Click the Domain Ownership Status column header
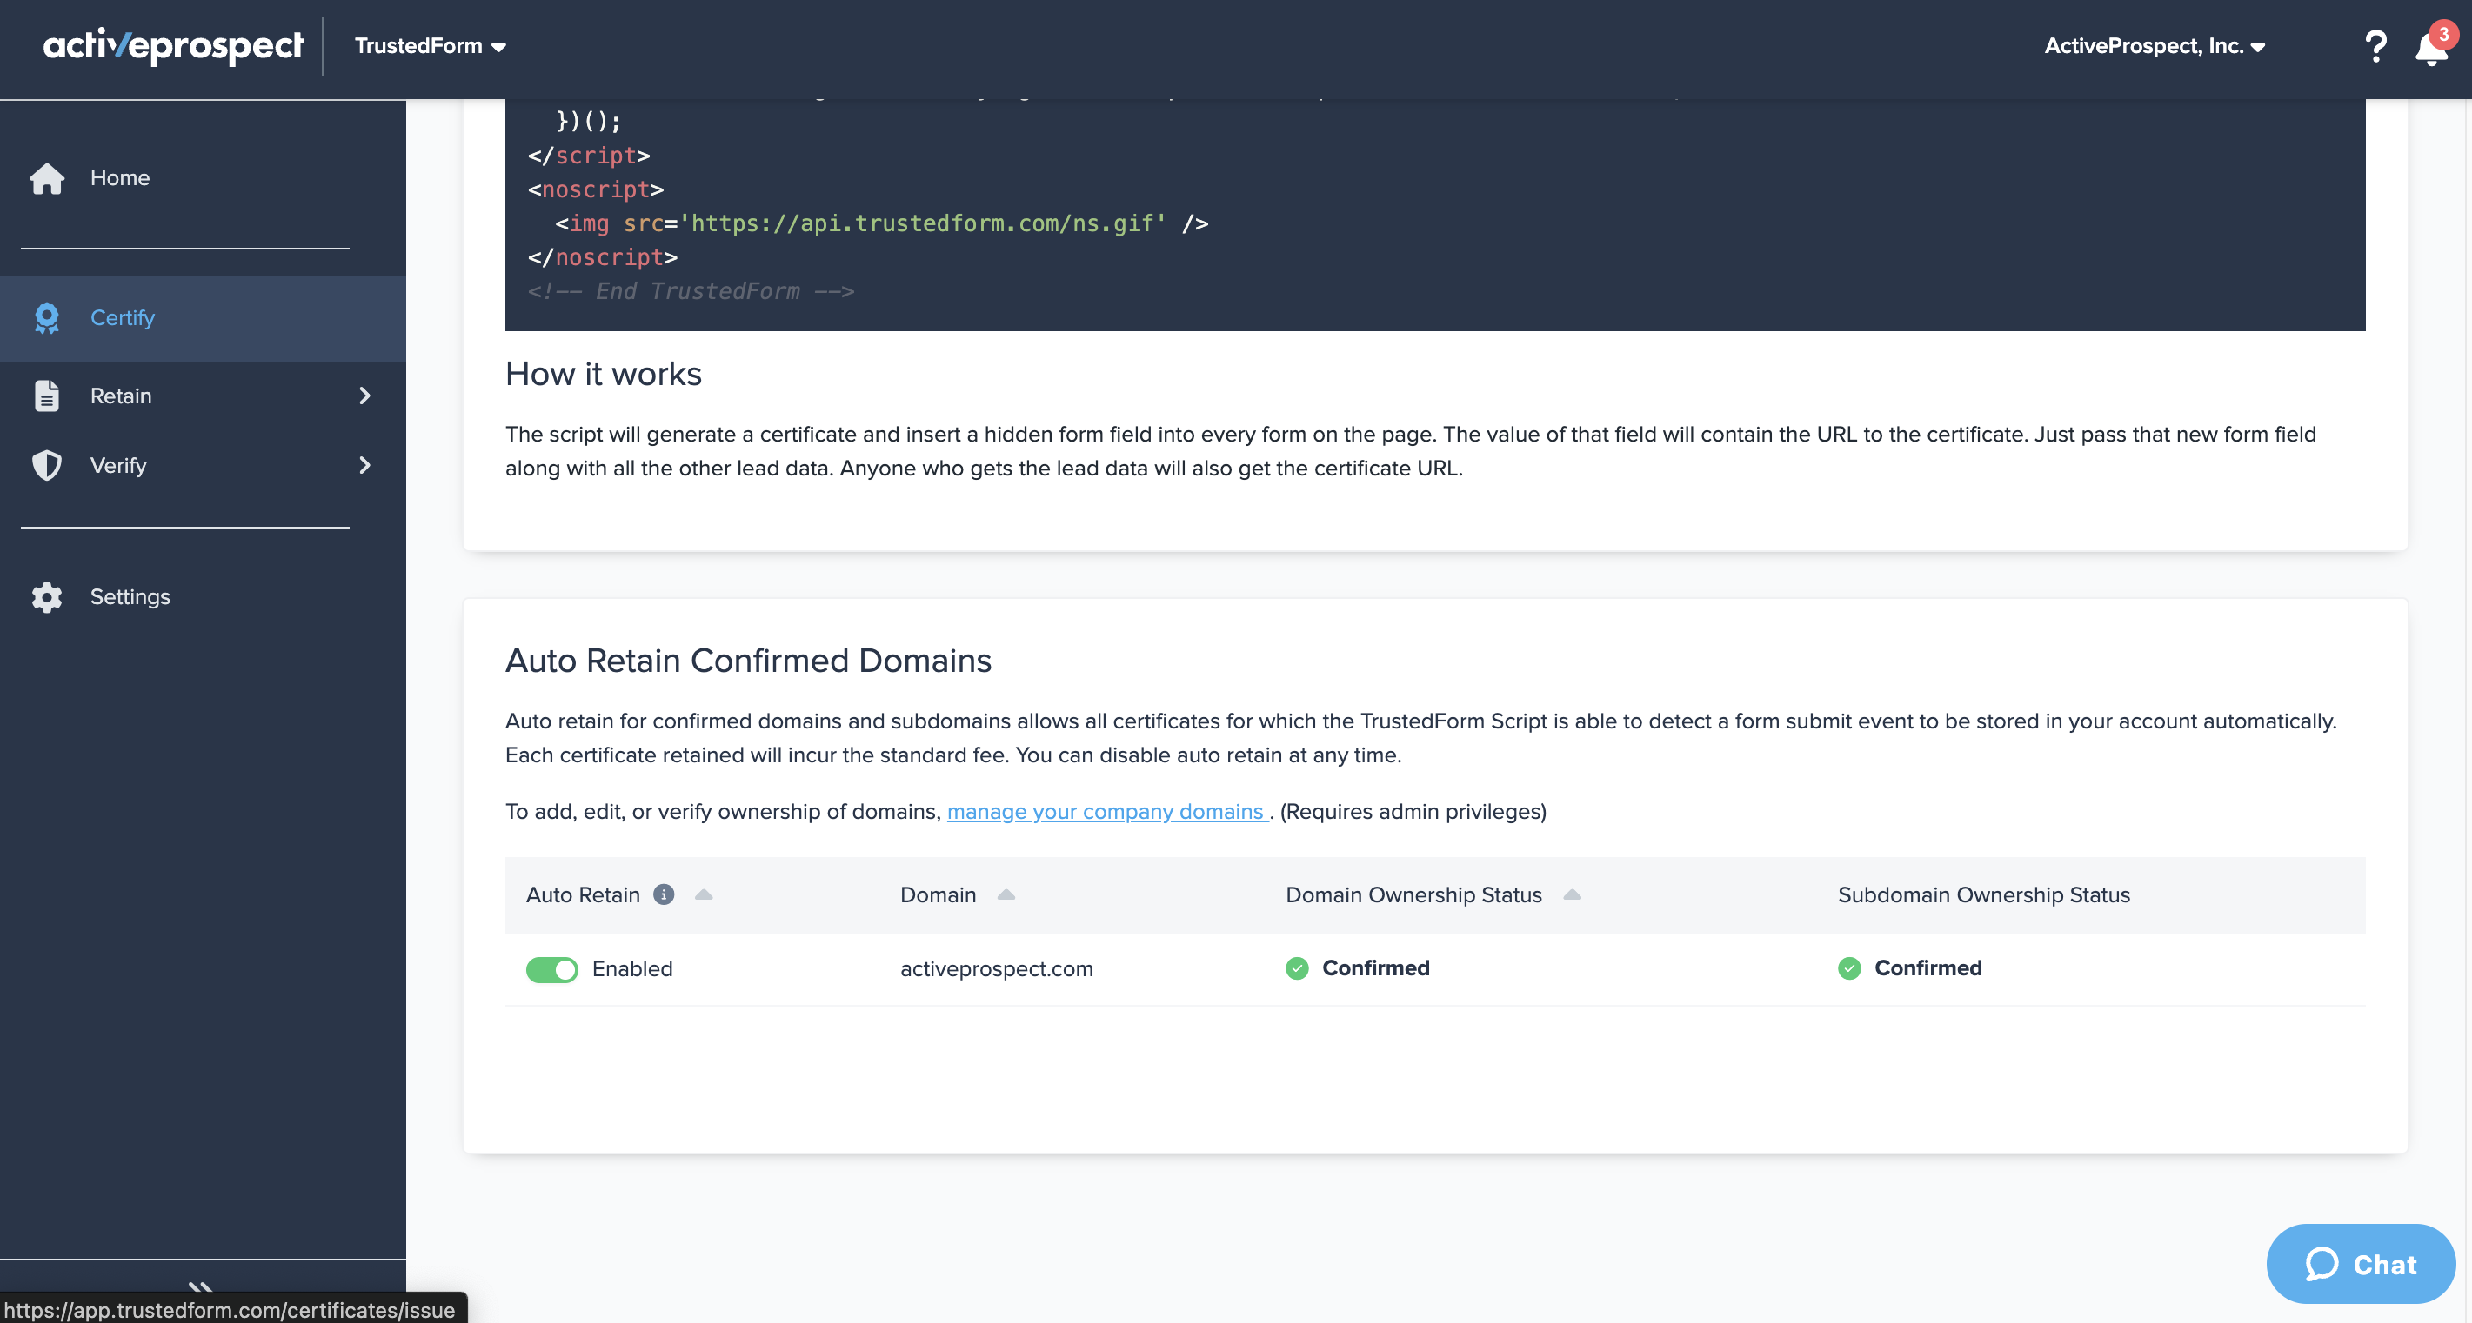This screenshot has height=1323, width=2472. tap(1413, 894)
